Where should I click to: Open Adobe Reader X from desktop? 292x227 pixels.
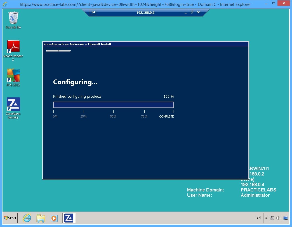pyautogui.click(x=13, y=46)
